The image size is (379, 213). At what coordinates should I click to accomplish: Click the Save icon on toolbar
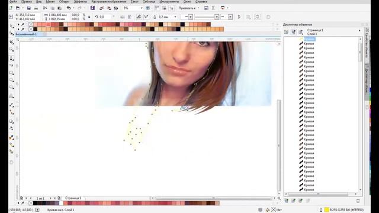29,8
